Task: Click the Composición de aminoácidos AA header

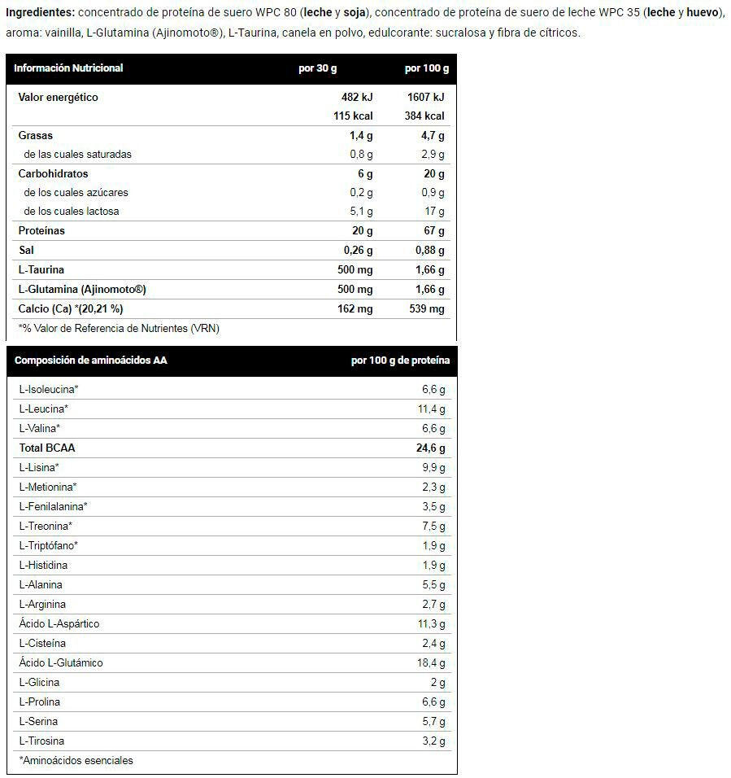Action: tap(91, 361)
